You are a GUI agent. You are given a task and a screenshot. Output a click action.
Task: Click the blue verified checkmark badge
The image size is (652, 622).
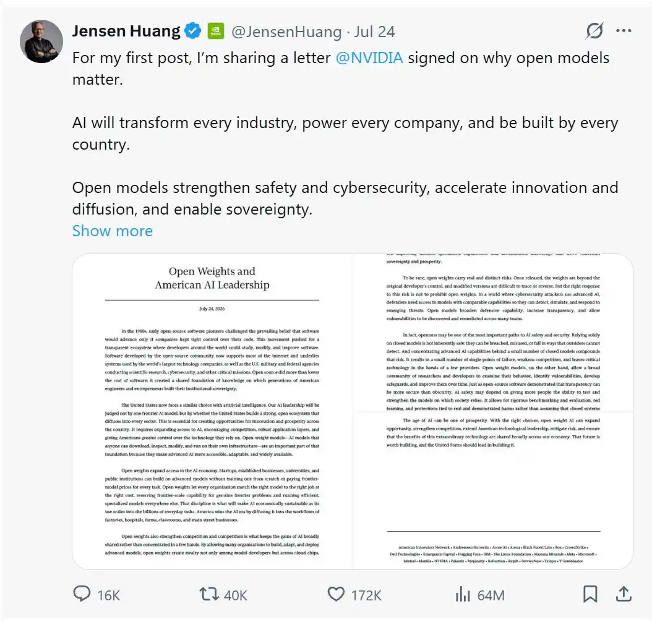coord(192,31)
